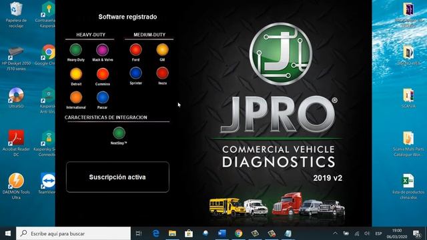Open DAEMON Tools Ultra desktop shortcut

[16, 186]
